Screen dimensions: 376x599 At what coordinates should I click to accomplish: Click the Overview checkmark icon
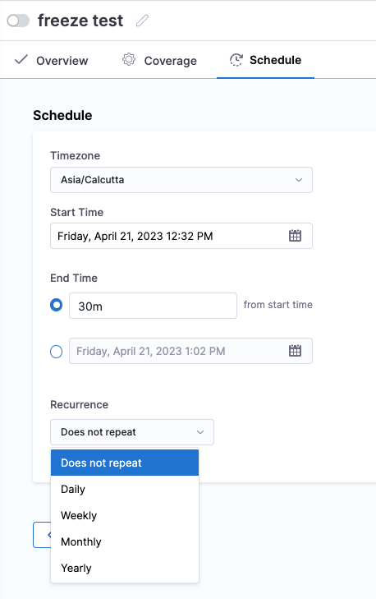coord(21,60)
